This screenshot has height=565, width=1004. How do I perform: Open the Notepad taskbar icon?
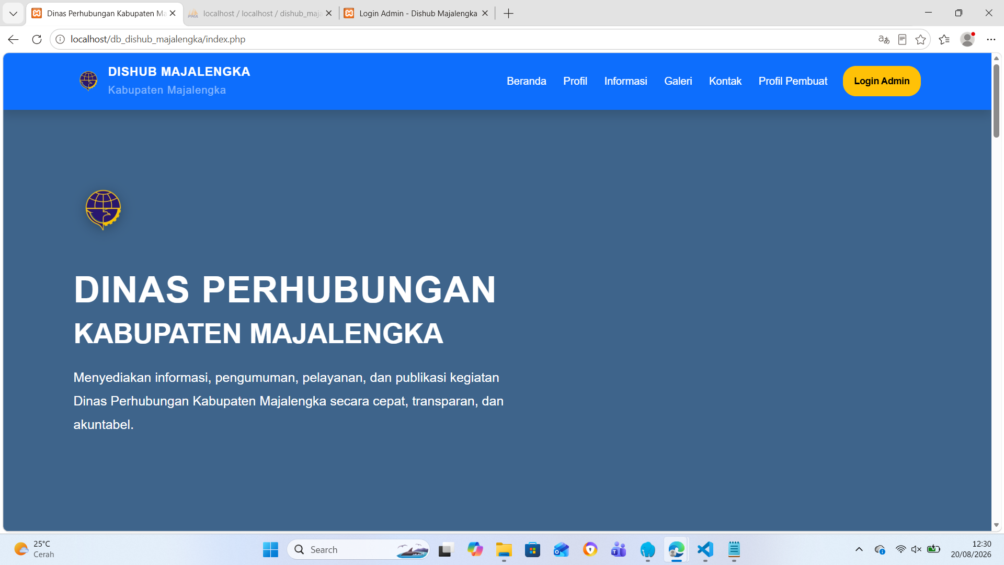[734, 549]
